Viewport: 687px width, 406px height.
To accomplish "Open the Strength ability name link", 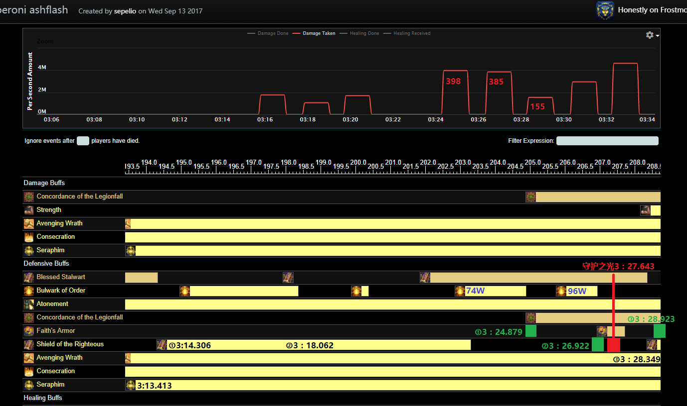I will tap(49, 210).
